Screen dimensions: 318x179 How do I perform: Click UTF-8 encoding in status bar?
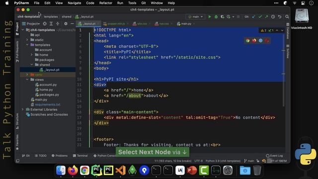[x=198, y=161]
